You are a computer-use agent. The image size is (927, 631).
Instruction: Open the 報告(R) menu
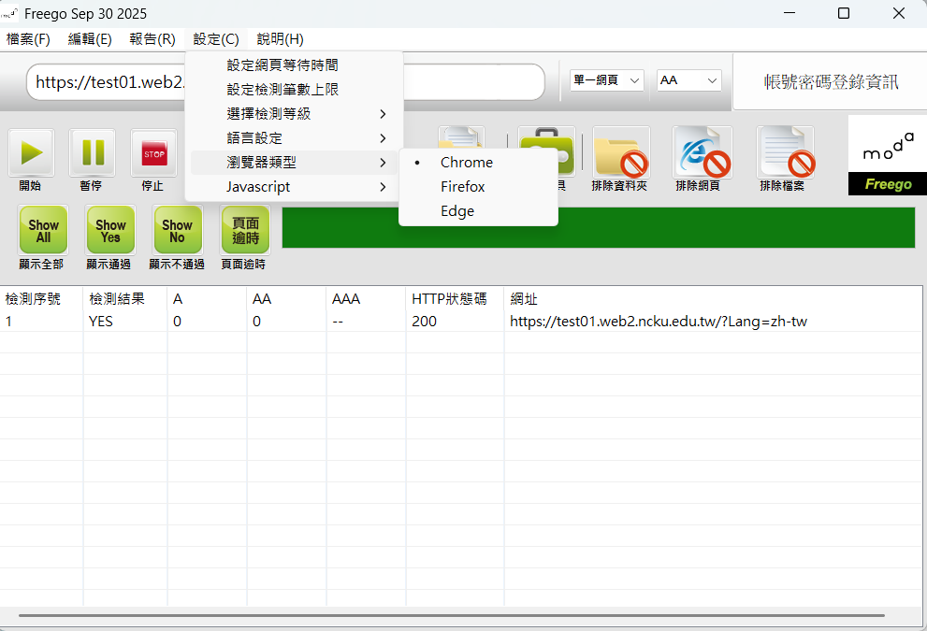tap(152, 39)
